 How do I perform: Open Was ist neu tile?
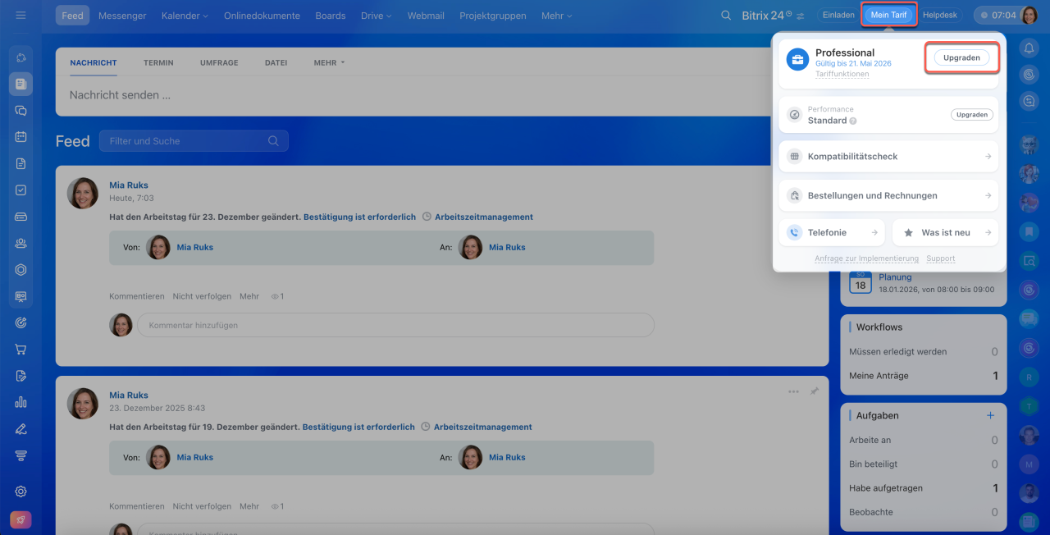pos(945,232)
